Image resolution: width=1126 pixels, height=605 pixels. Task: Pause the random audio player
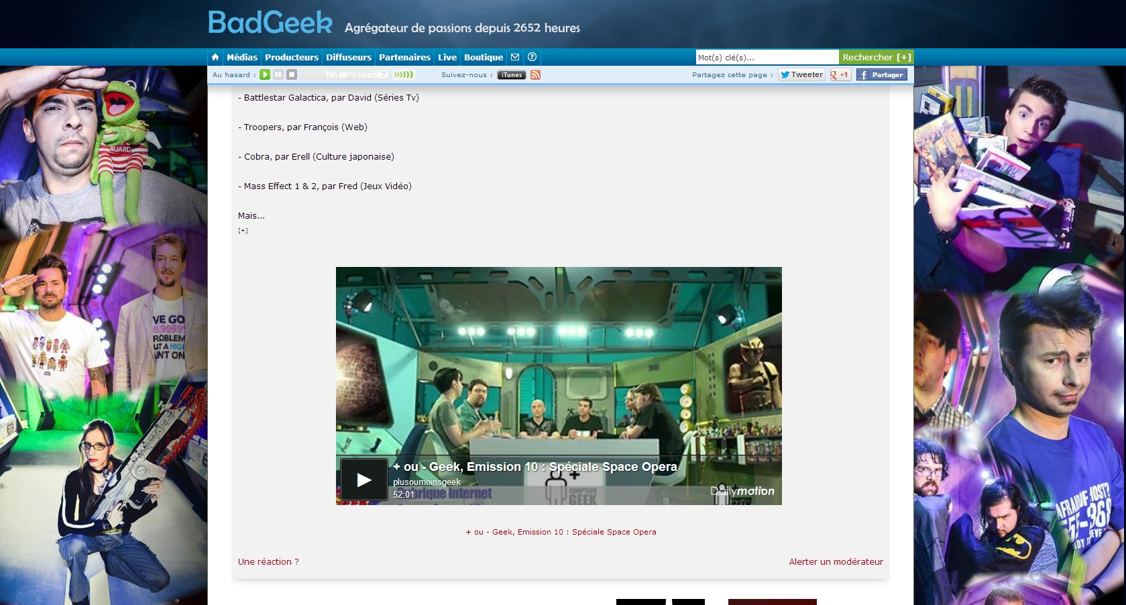(278, 75)
